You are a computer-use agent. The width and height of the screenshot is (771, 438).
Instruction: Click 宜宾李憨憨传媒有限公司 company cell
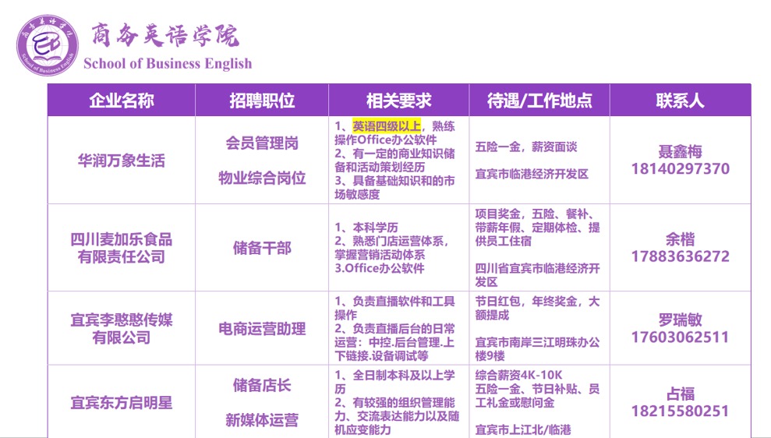(122, 328)
